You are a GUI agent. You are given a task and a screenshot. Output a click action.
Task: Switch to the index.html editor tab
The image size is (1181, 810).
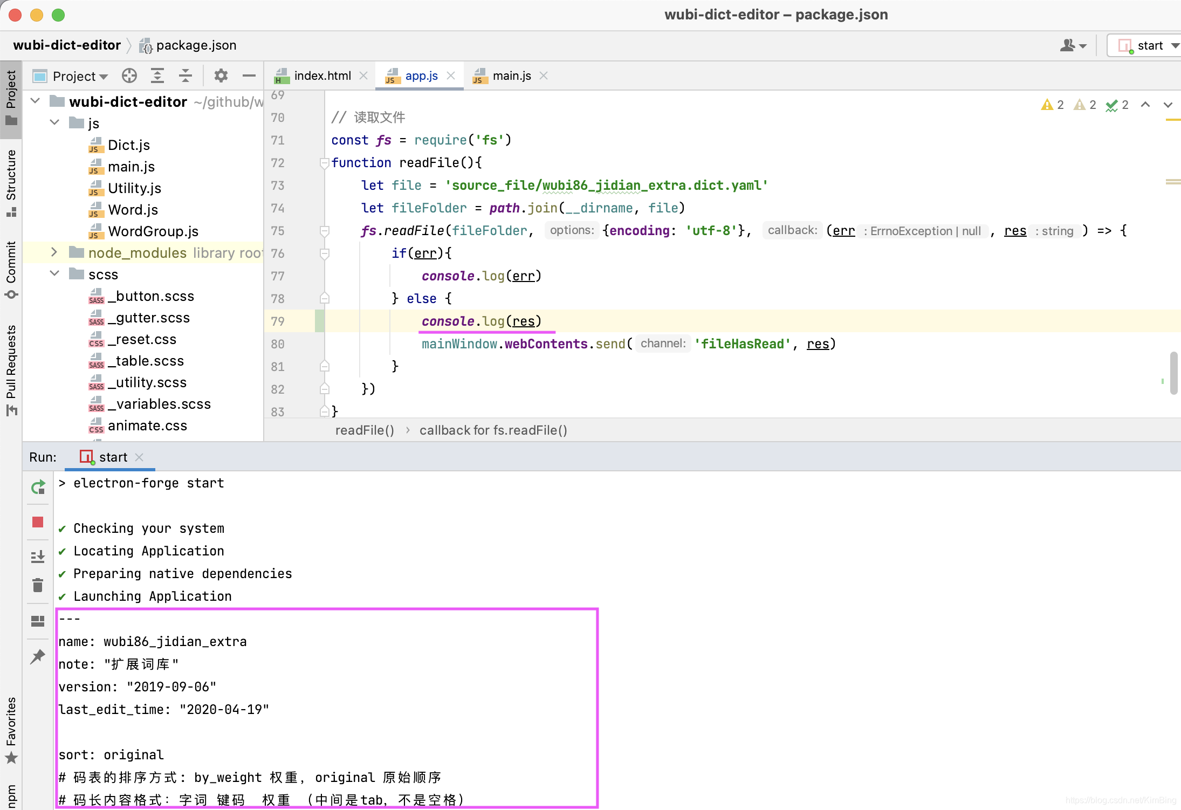(x=322, y=76)
